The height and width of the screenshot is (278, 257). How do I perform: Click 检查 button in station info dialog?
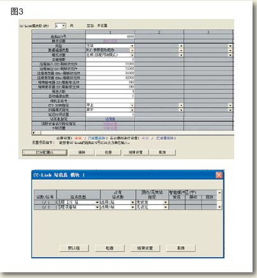[x=110, y=248]
